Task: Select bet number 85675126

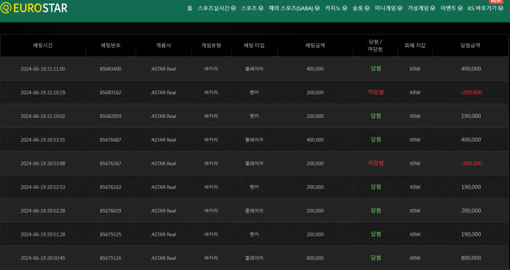Action: (x=111, y=258)
